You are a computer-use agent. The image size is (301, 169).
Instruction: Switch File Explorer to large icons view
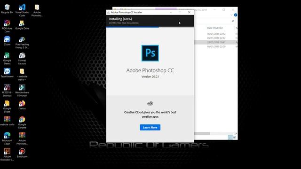point(235,137)
